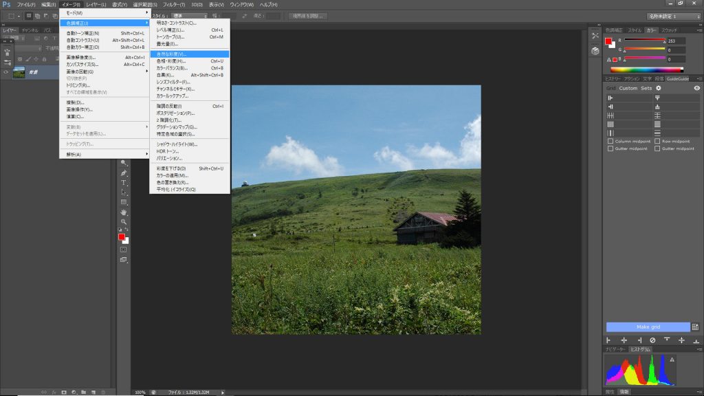The image size is (704, 396).
Task: Enable left Gutter midpoint checkbox
Action: (x=610, y=148)
